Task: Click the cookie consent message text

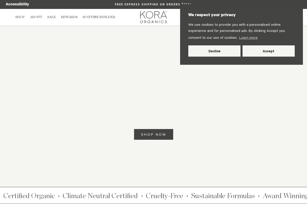Action: point(237,31)
